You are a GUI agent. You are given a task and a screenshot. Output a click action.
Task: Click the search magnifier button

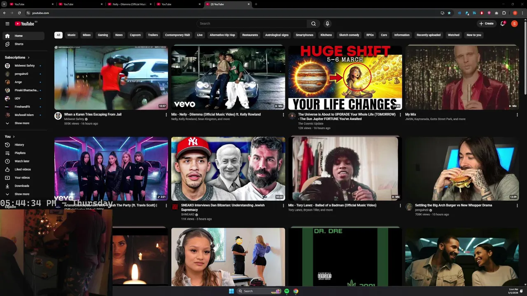(313, 23)
